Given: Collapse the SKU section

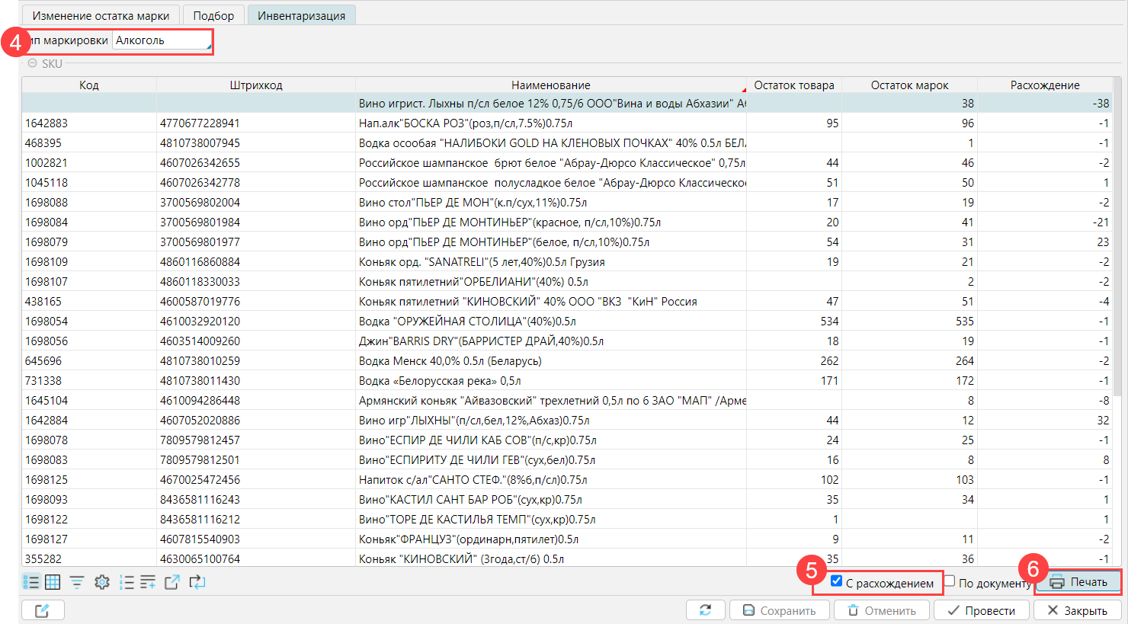Looking at the screenshot, I should click(33, 64).
